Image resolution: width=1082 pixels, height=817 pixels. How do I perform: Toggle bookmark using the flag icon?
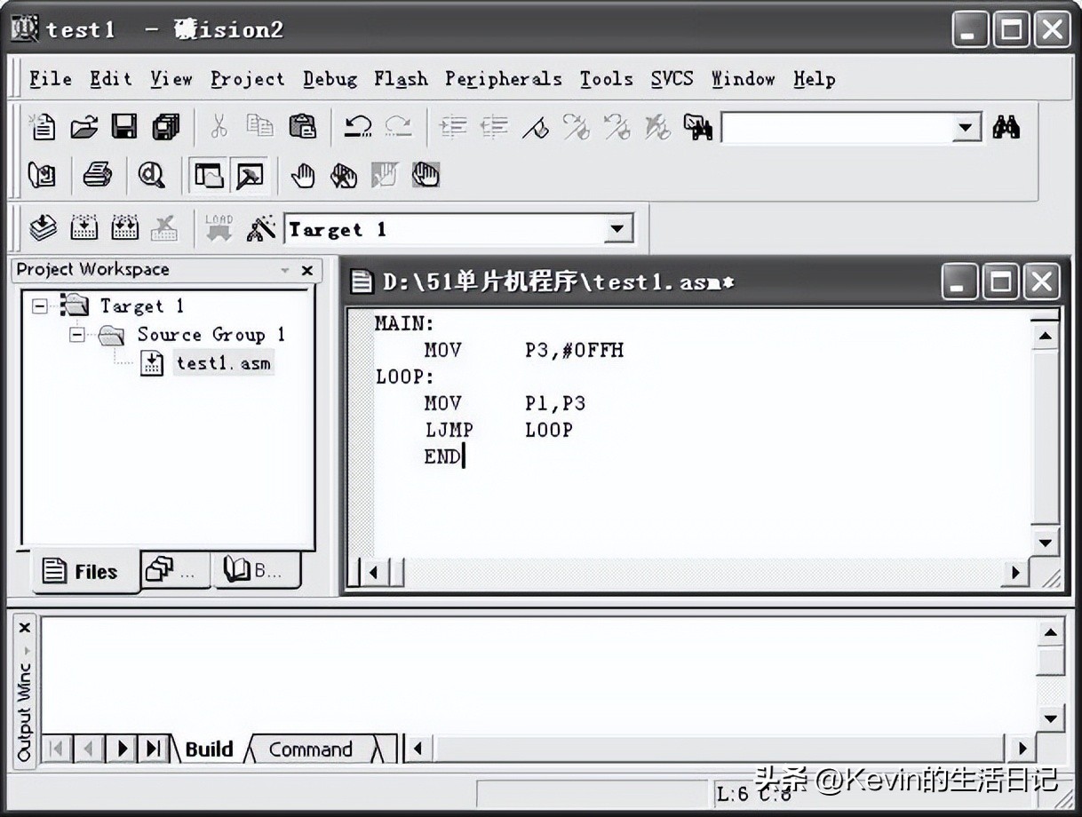(535, 128)
